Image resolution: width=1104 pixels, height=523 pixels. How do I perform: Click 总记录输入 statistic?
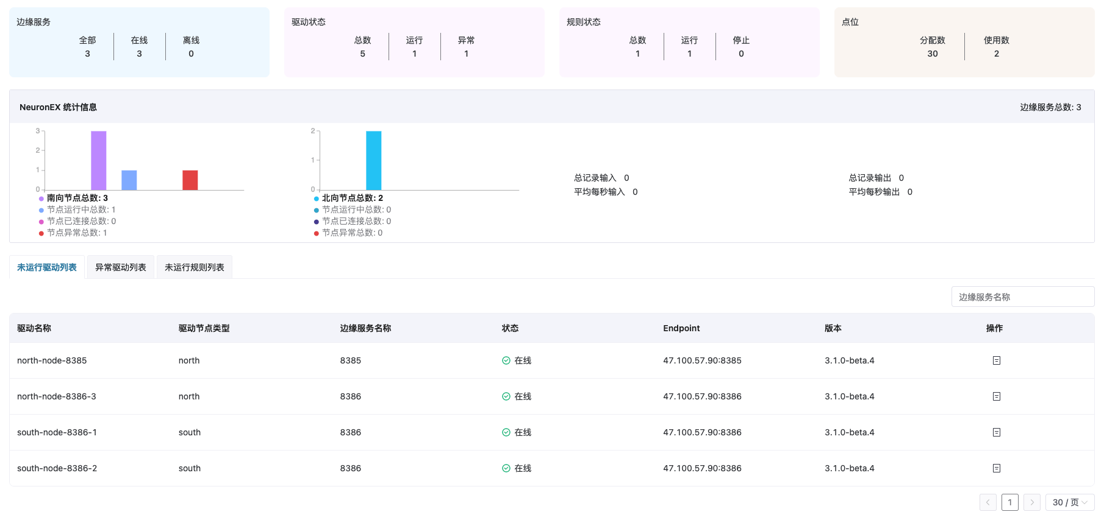pyautogui.click(x=601, y=178)
